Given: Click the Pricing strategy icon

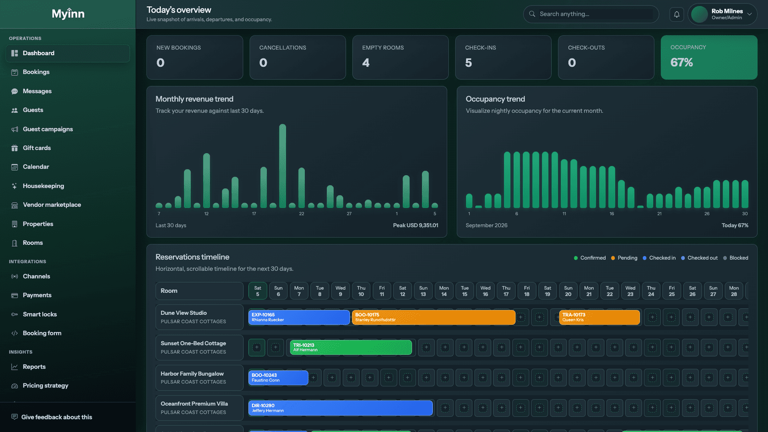Looking at the screenshot, I should 14,385.
